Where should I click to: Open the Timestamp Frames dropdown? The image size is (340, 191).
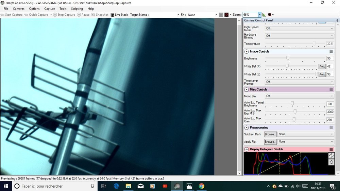pyautogui.click(x=299, y=82)
